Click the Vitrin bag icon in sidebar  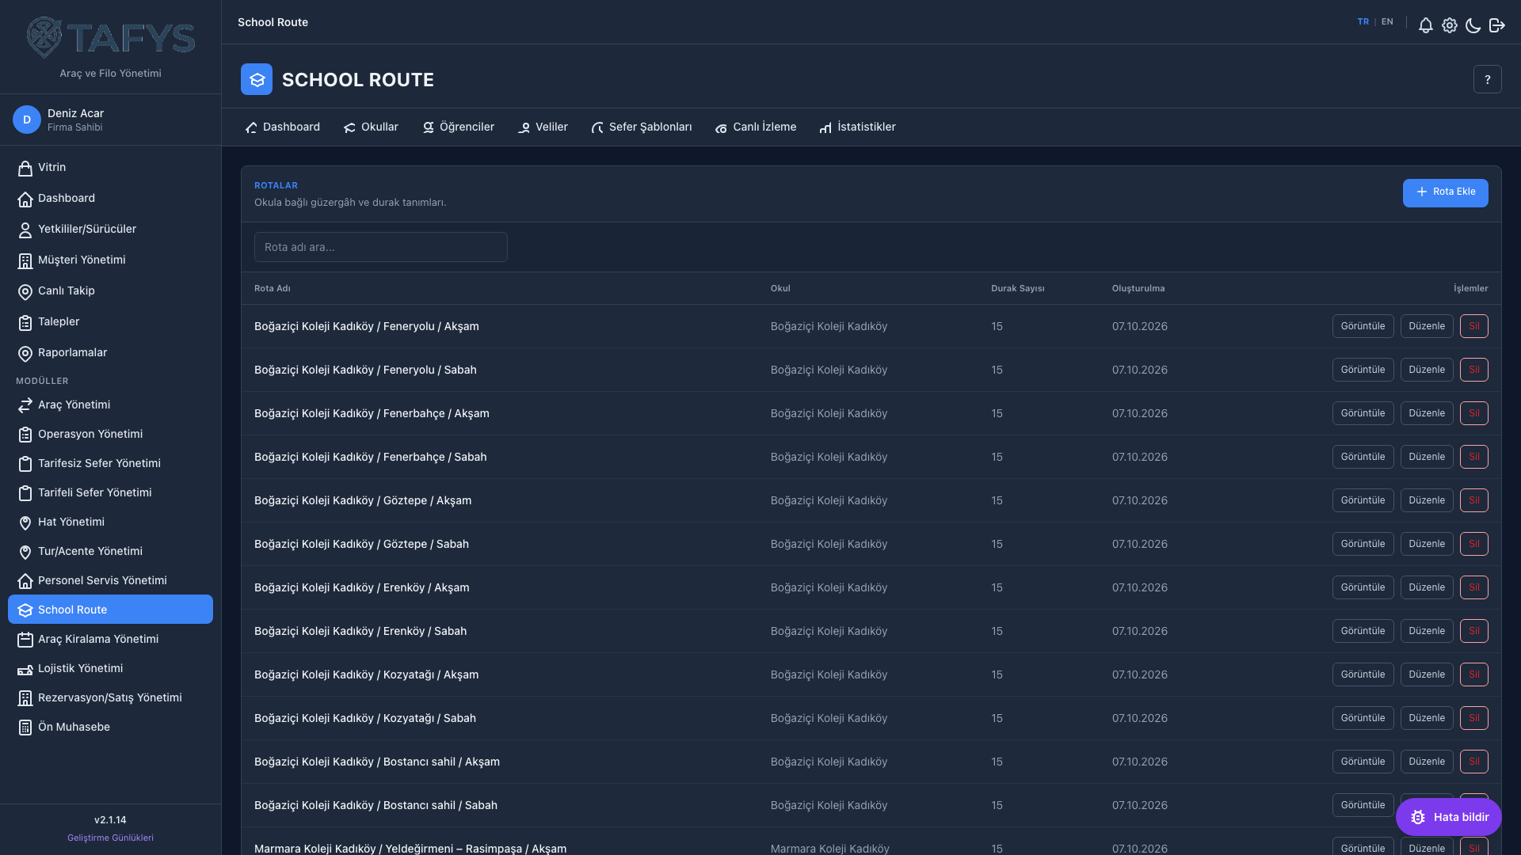coord(25,168)
